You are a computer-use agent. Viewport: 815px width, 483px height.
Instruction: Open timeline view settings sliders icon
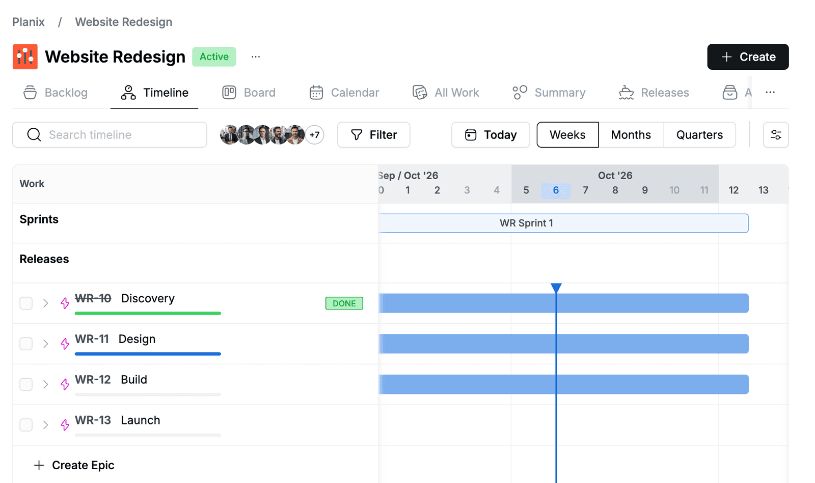tap(776, 135)
